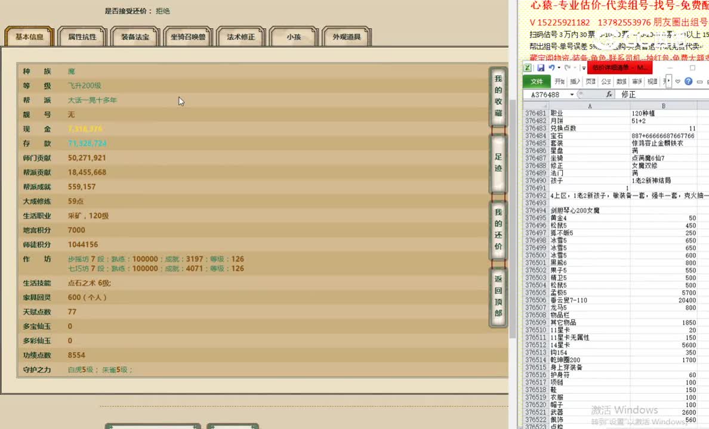Screen dimensions: 709x429
Task: Click the 返回顶部 side button
Action: coord(498,296)
